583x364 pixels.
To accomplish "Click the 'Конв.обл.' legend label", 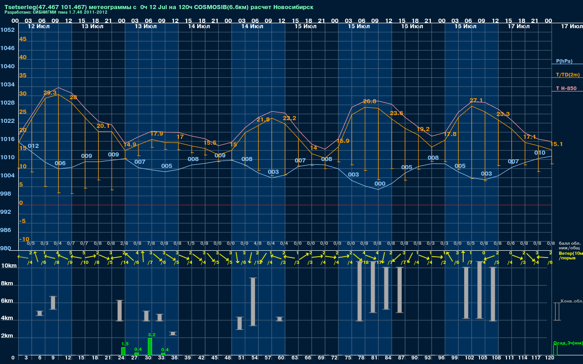I will (571, 301).
